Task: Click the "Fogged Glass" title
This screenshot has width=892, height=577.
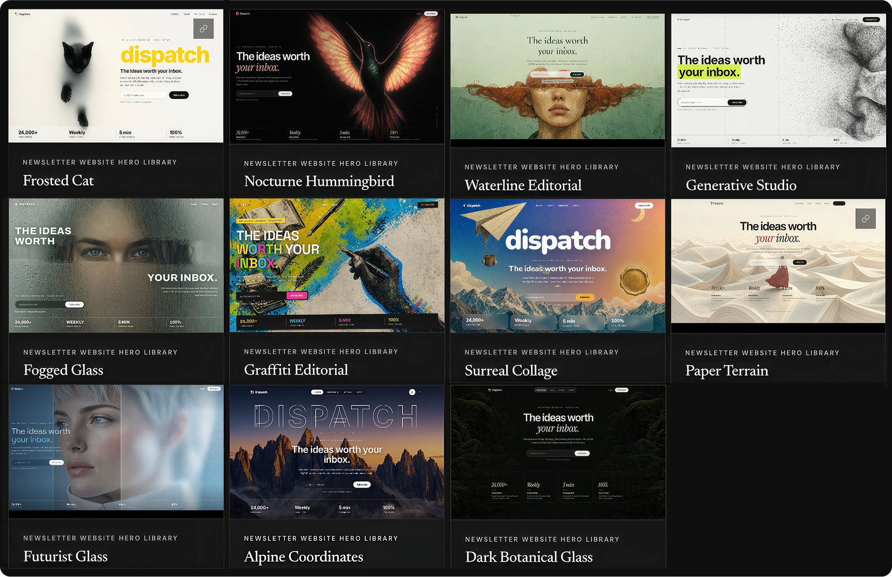Action: tap(64, 370)
